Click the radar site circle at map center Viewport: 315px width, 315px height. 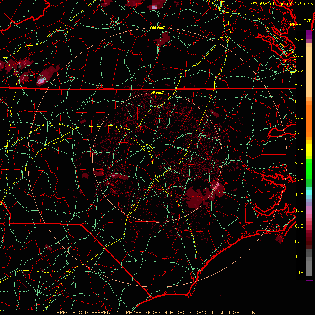pyautogui.click(x=147, y=148)
